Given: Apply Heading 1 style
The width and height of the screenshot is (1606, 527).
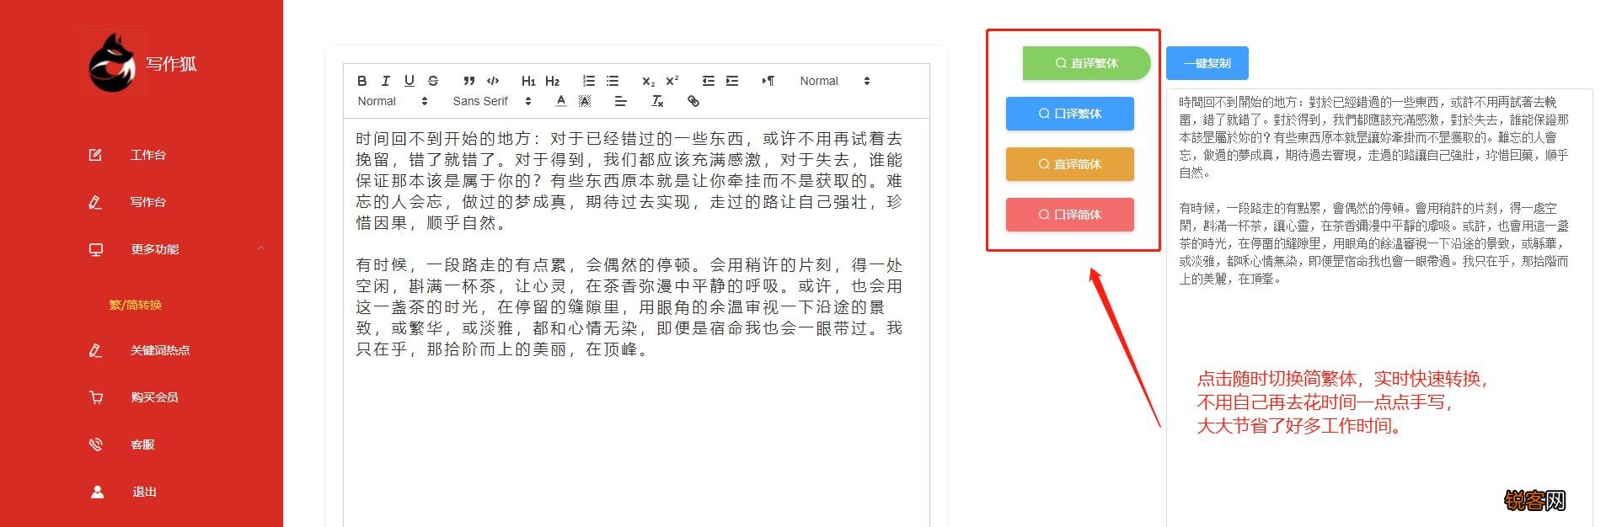Looking at the screenshot, I should (528, 81).
